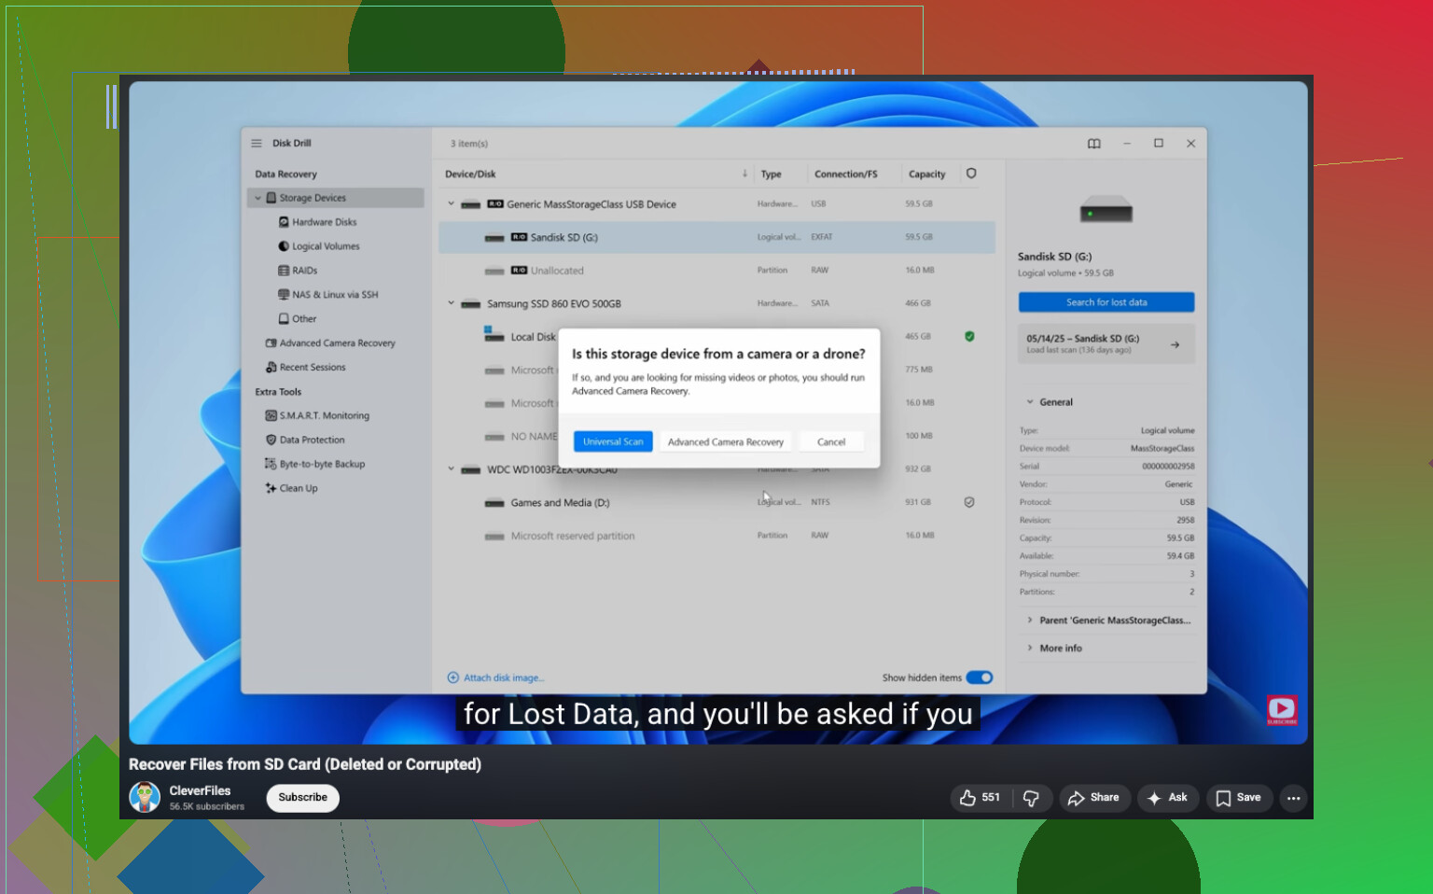The height and width of the screenshot is (894, 1433).
Task: Open more actions ellipsis menu
Action: 1293,798
